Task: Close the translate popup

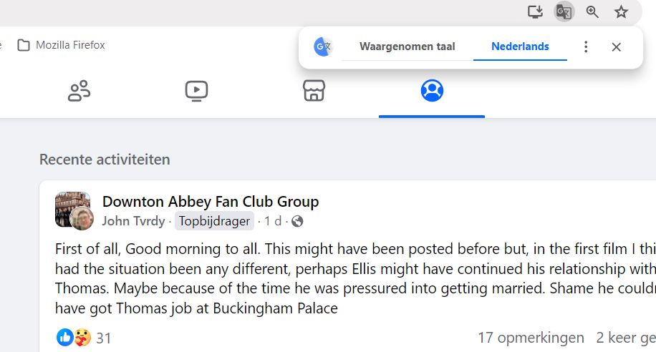Action: (x=616, y=47)
